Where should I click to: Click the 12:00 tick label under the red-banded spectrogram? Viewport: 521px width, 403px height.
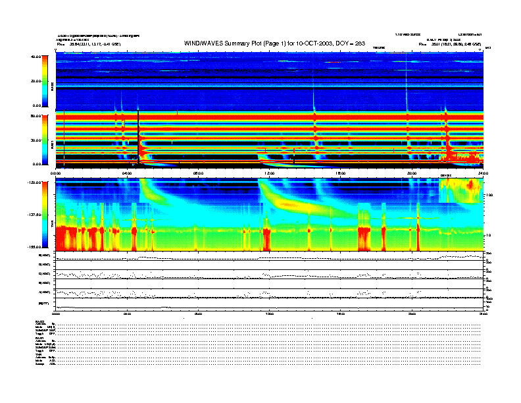click(270, 173)
